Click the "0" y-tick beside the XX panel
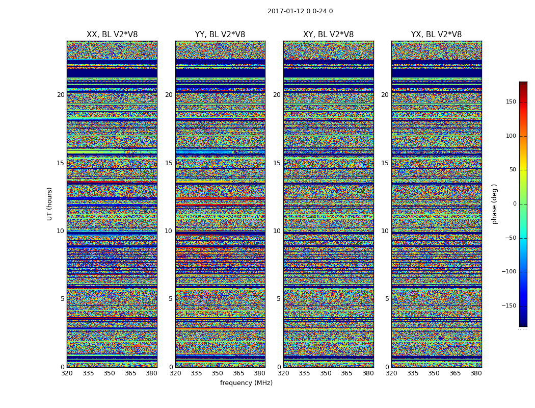The image size is (535, 408). point(63,367)
